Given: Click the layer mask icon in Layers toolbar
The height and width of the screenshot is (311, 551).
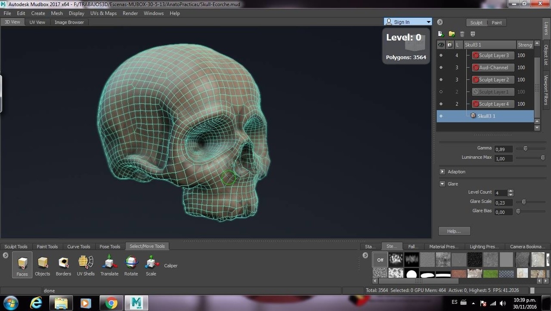Looking at the screenshot, I should coord(473,34).
